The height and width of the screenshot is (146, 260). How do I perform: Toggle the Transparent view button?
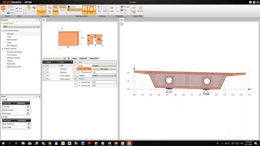tap(41, 10)
